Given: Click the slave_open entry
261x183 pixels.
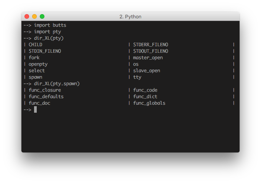Looking at the screenshot, I should click(x=147, y=71).
